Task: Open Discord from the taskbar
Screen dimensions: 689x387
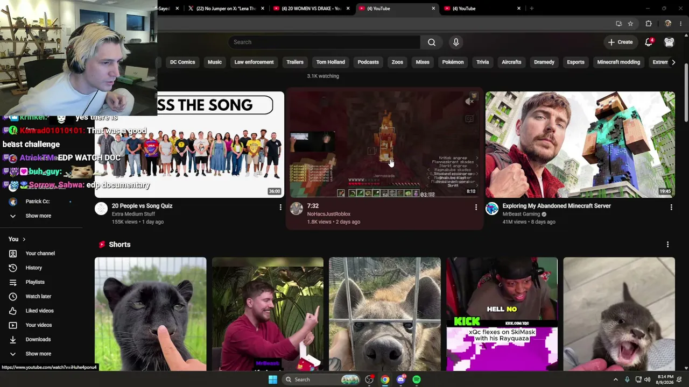Action: point(400,379)
